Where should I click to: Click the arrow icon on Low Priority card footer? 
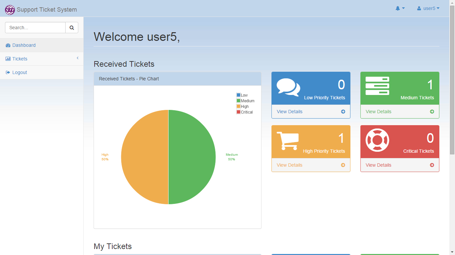click(343, 112)
